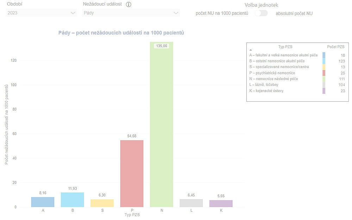Click the P bar labeled 54,68
352x220 pixels.
132,172
